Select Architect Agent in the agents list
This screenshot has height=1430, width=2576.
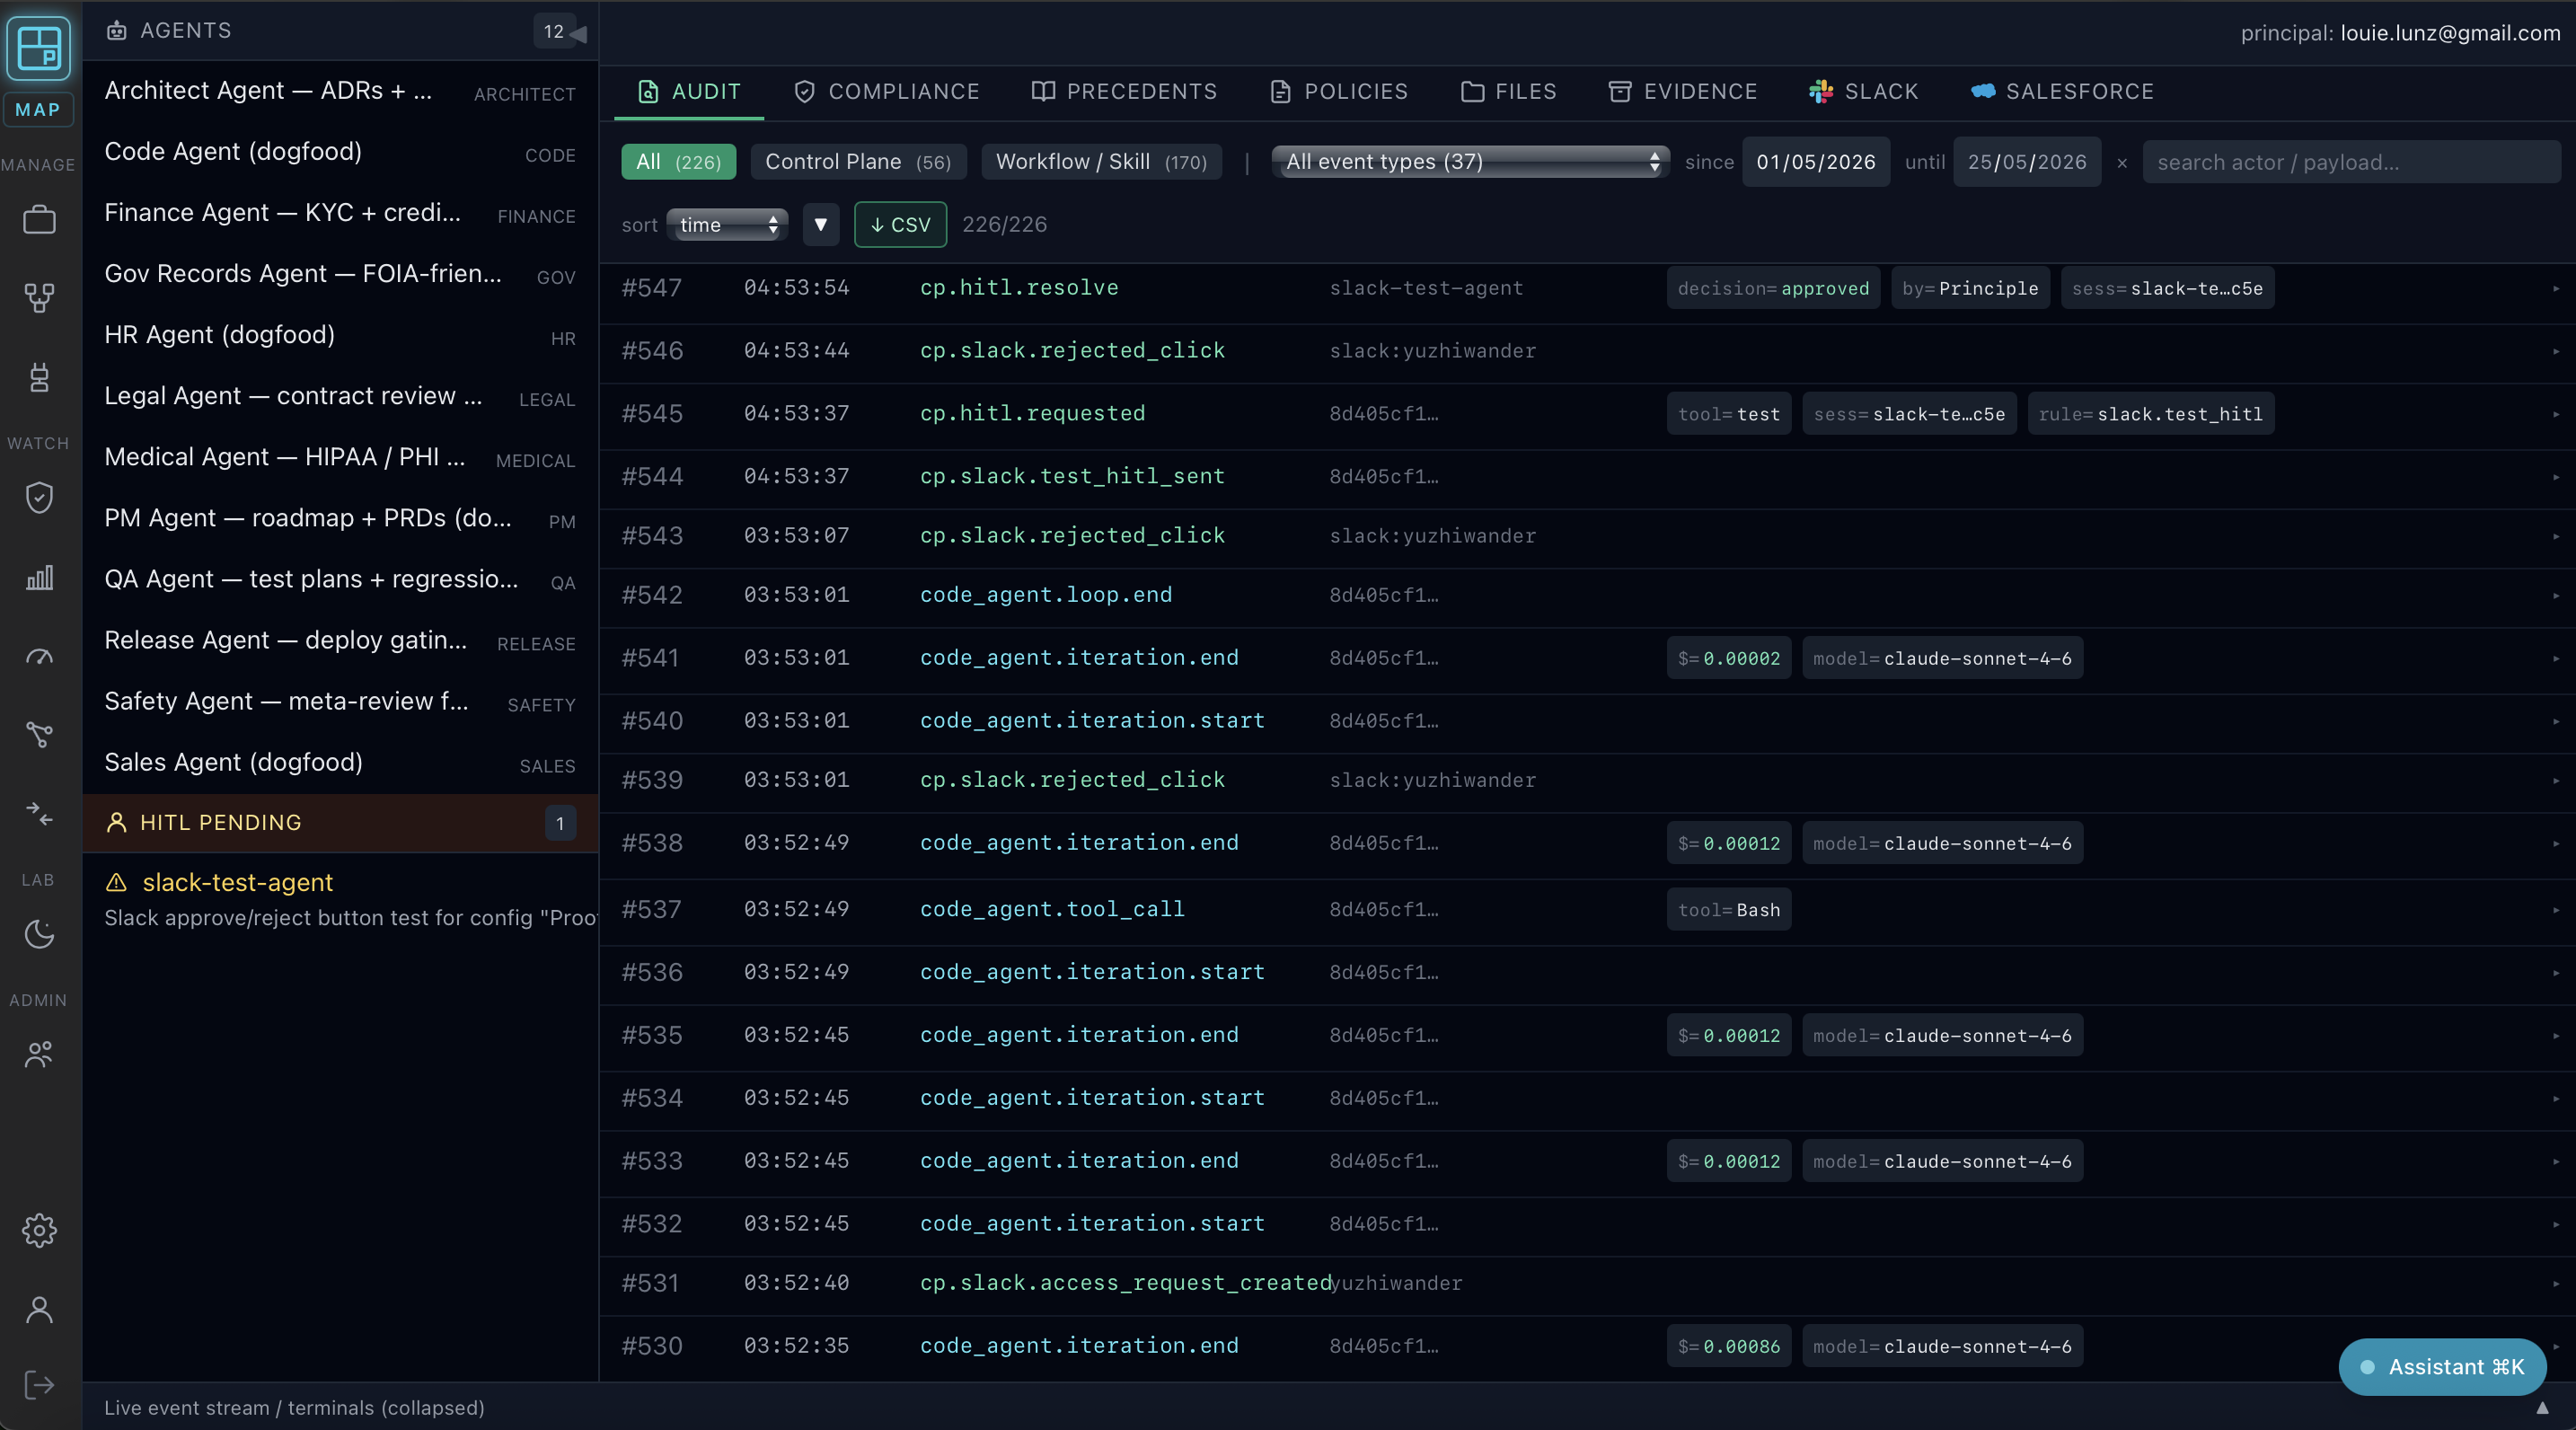340,91
